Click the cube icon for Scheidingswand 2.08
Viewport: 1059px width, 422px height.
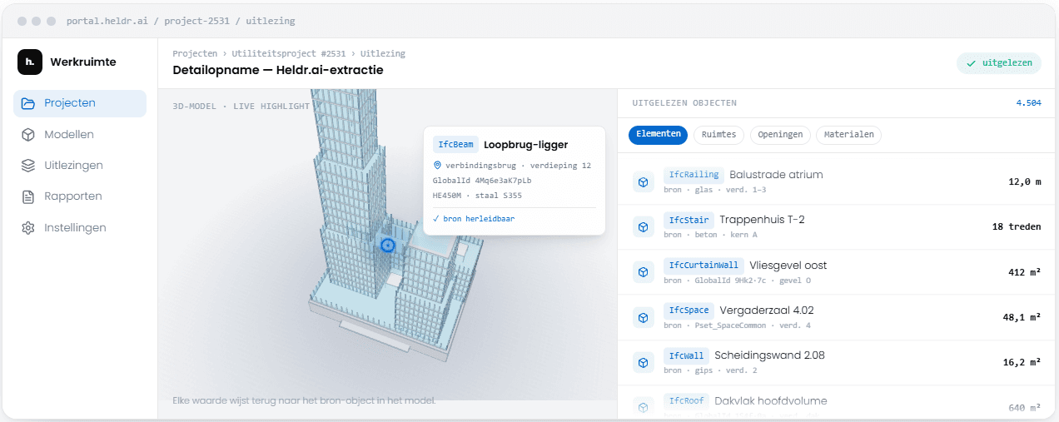(x=643, y=362)
